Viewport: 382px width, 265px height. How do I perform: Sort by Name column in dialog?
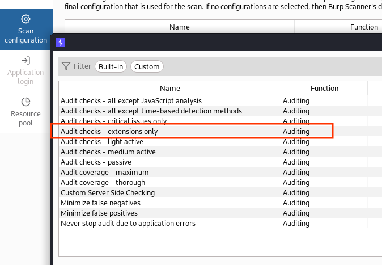point(169,89)
